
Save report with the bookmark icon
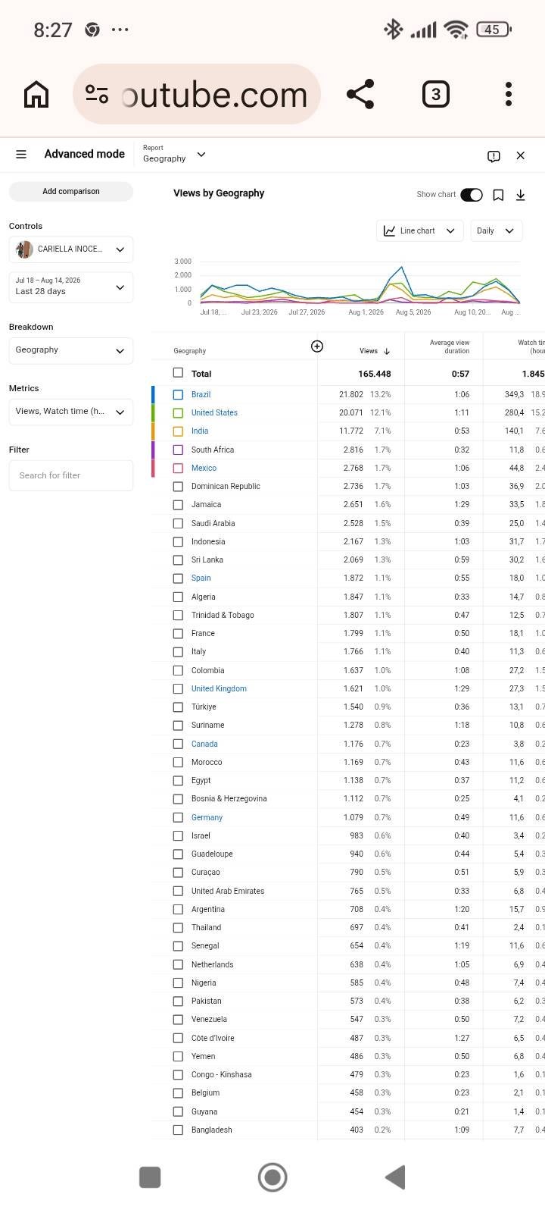click(498, 196)
